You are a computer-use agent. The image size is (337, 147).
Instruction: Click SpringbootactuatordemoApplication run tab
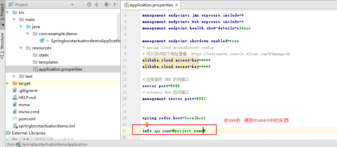tap(55, 144)
